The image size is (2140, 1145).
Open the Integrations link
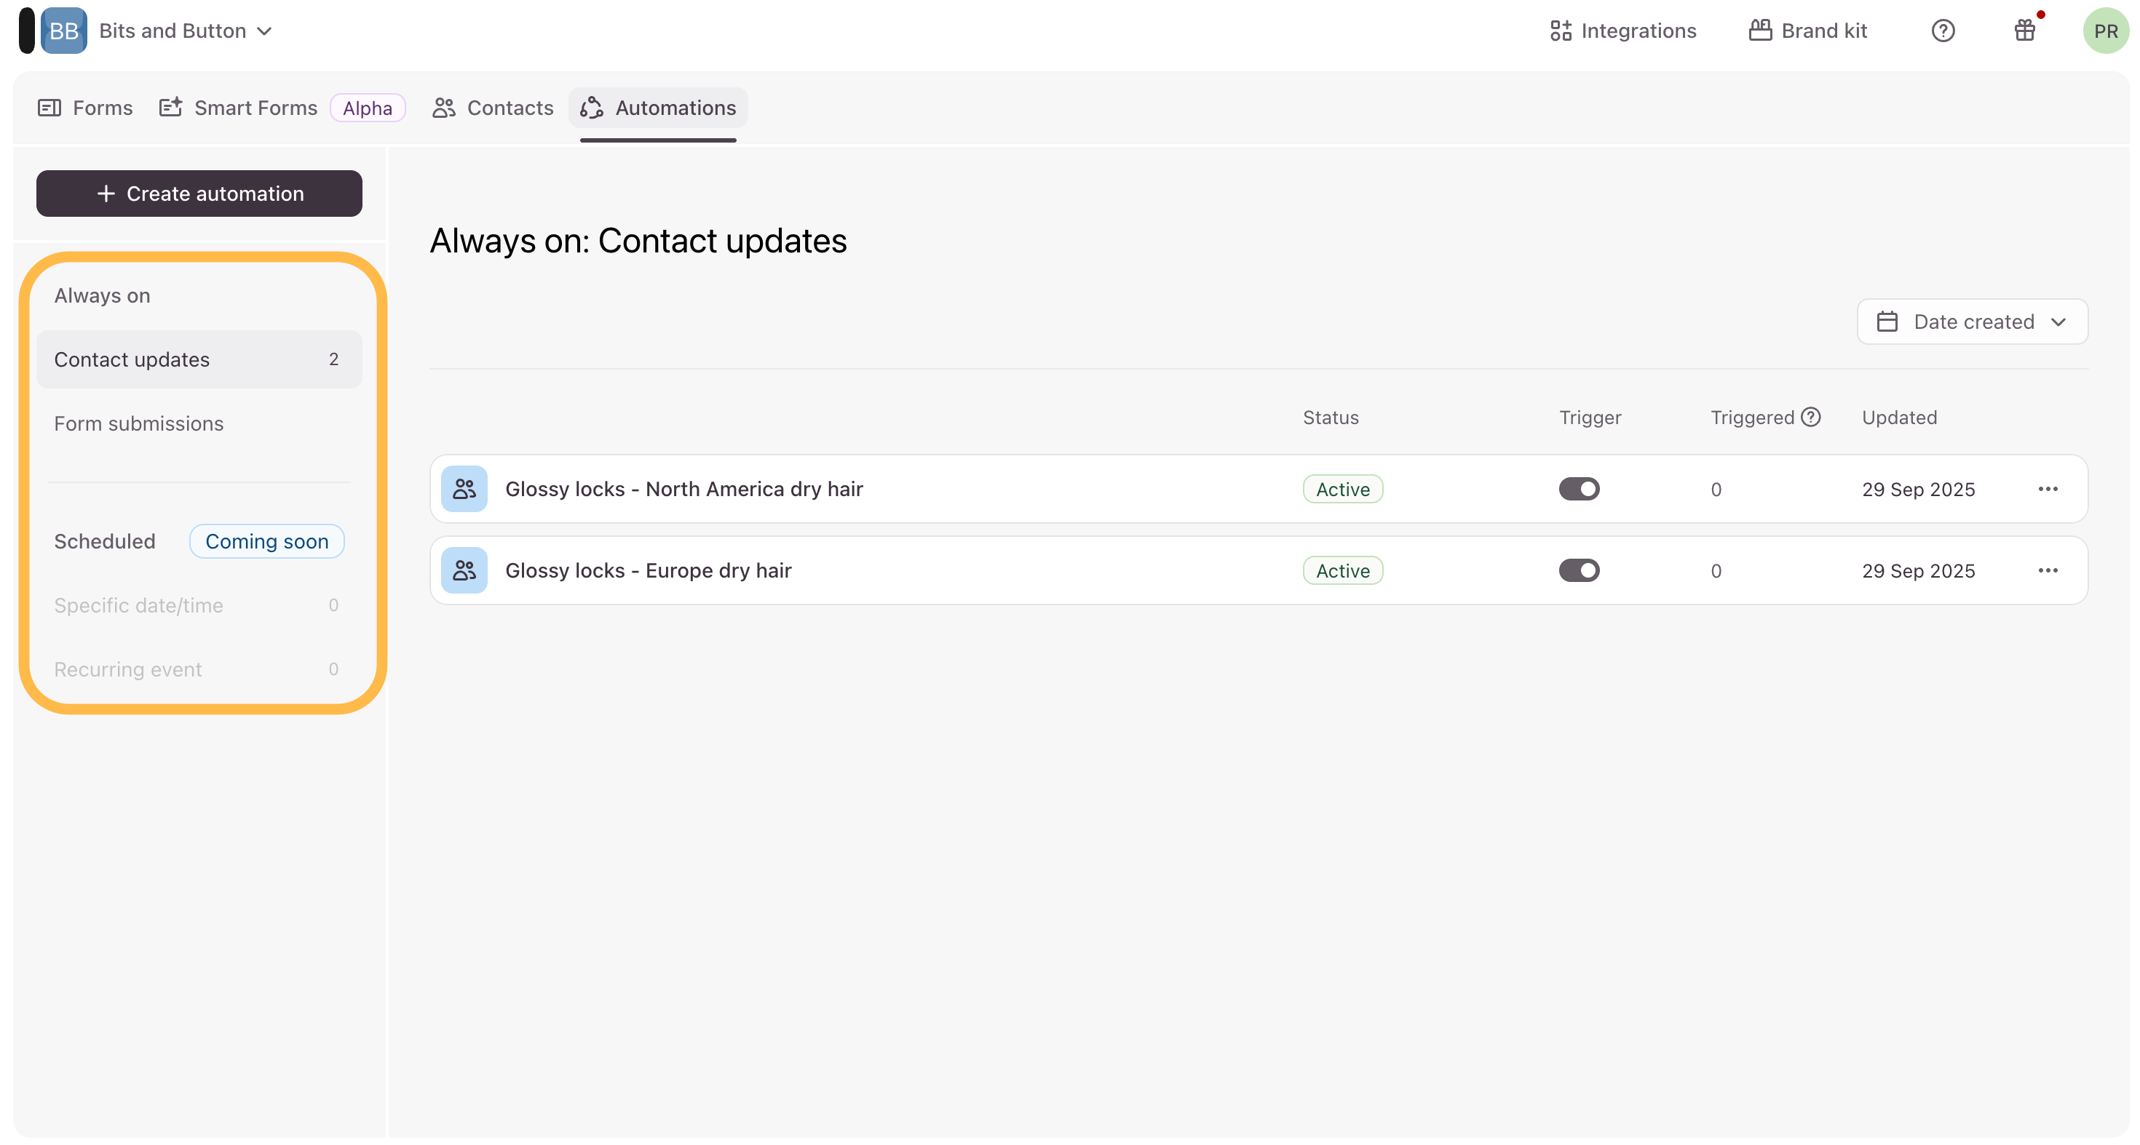pos(1622,31)
